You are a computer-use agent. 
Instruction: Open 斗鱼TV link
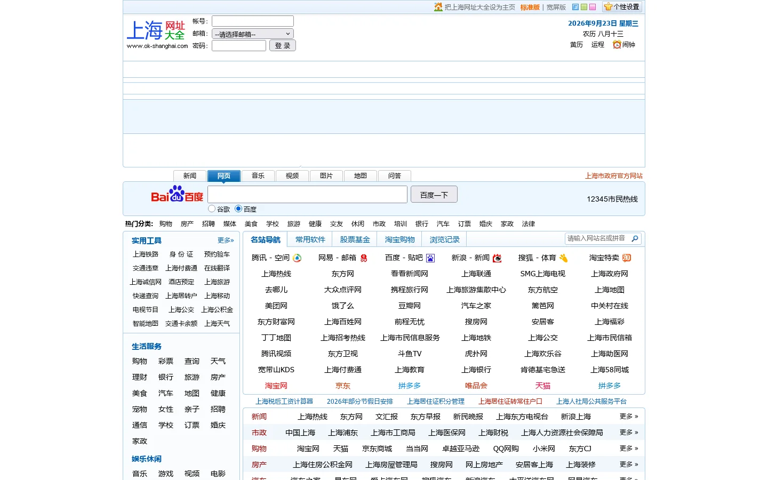410,354
